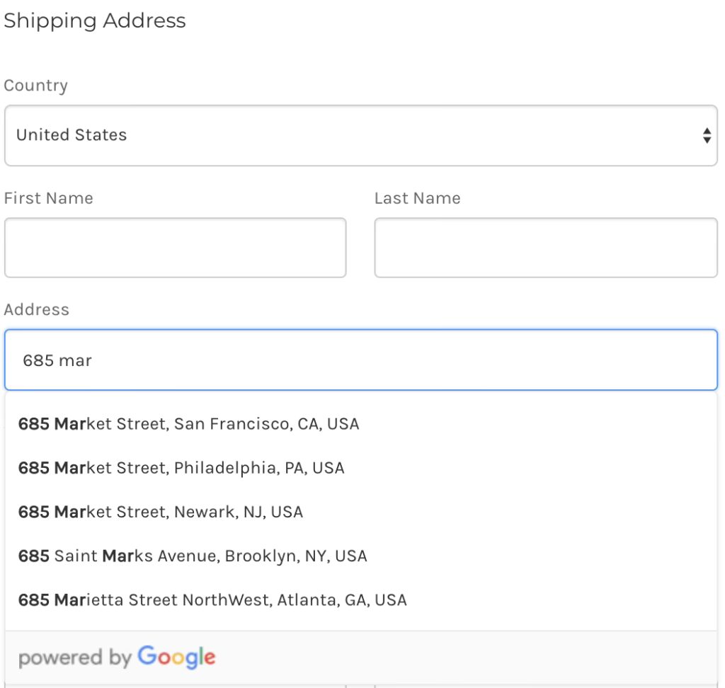Click the typed text '685 mar'
The height and width of the screenshot is (688, 725).
(57, 360)
